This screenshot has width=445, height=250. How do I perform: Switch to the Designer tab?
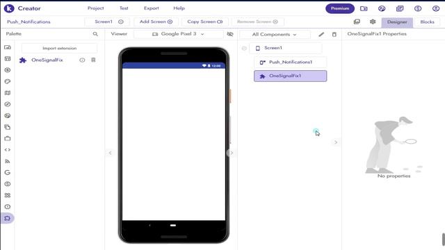(x=397, y=22)
